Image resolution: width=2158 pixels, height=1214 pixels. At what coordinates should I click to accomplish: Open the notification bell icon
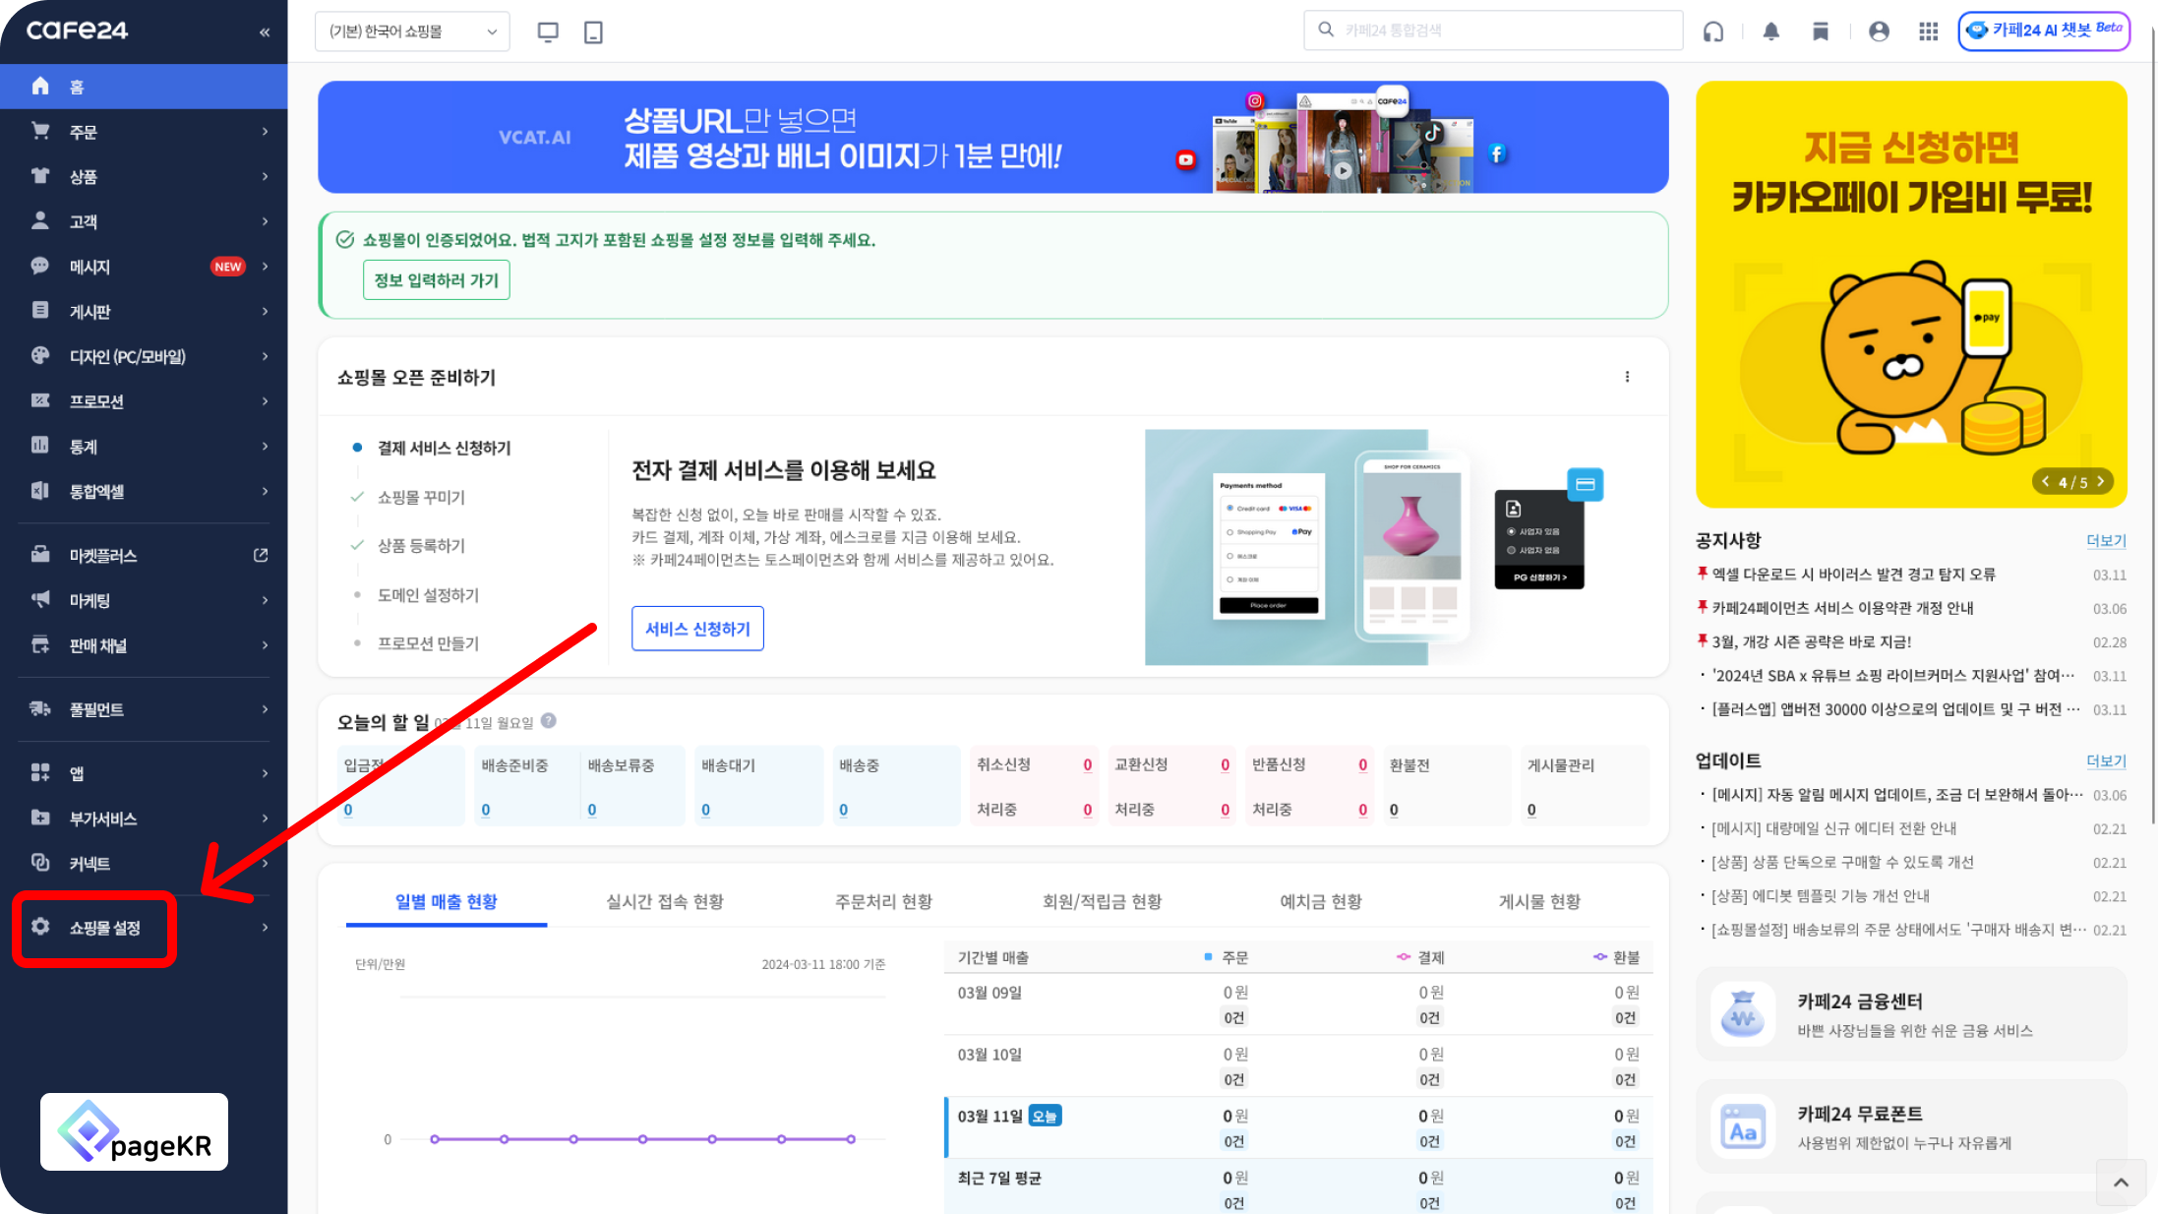(x=1770, y=31)
